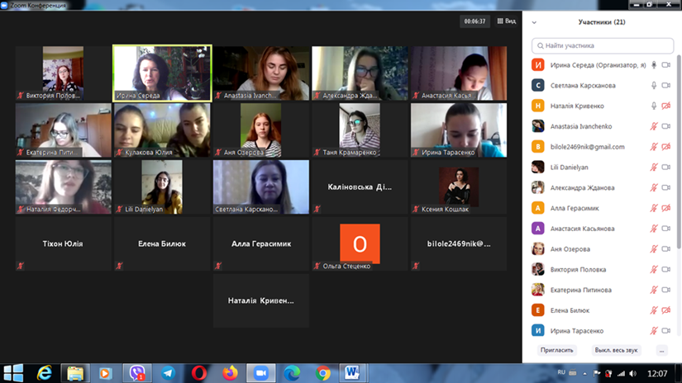Toggle camera icon for Светлана Карсканова
Screen dimensions: 682x383
[666, 85]
